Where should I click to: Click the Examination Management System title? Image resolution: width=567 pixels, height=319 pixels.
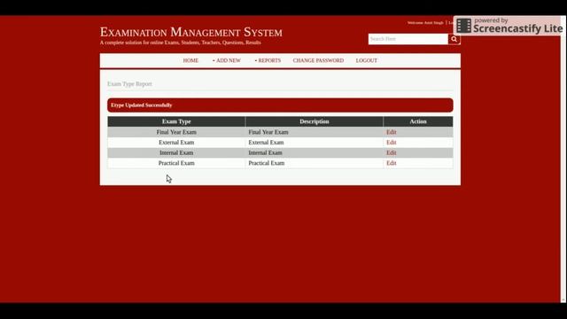point(191,32)
